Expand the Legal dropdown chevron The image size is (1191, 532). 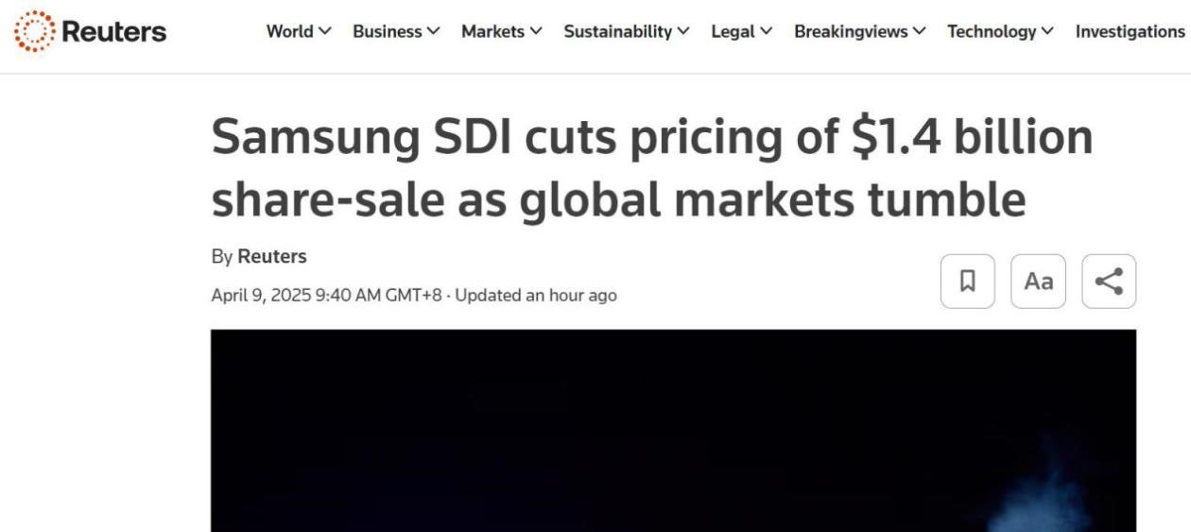coord(766,31)
